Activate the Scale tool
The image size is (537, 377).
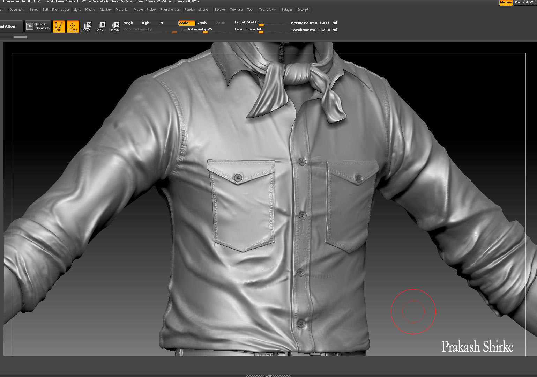[x=100, y=26]
